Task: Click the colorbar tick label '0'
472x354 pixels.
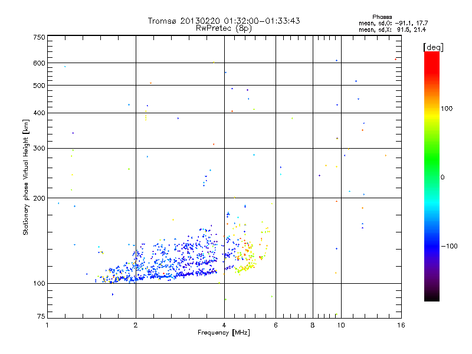Action: coord(442,177)
